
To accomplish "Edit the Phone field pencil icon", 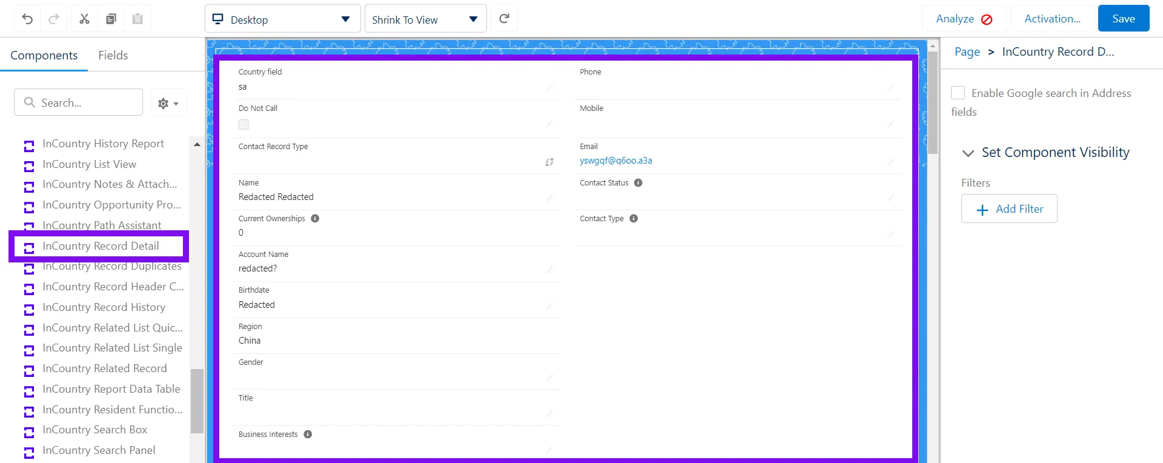I will tap(891, 88).
